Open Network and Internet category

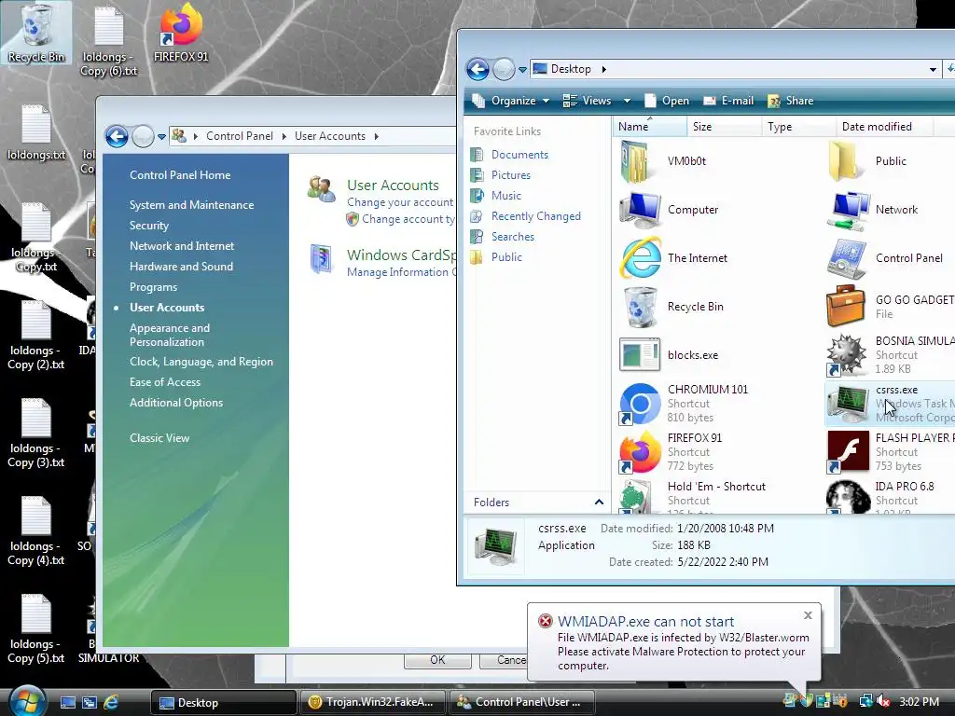point(182,246)
